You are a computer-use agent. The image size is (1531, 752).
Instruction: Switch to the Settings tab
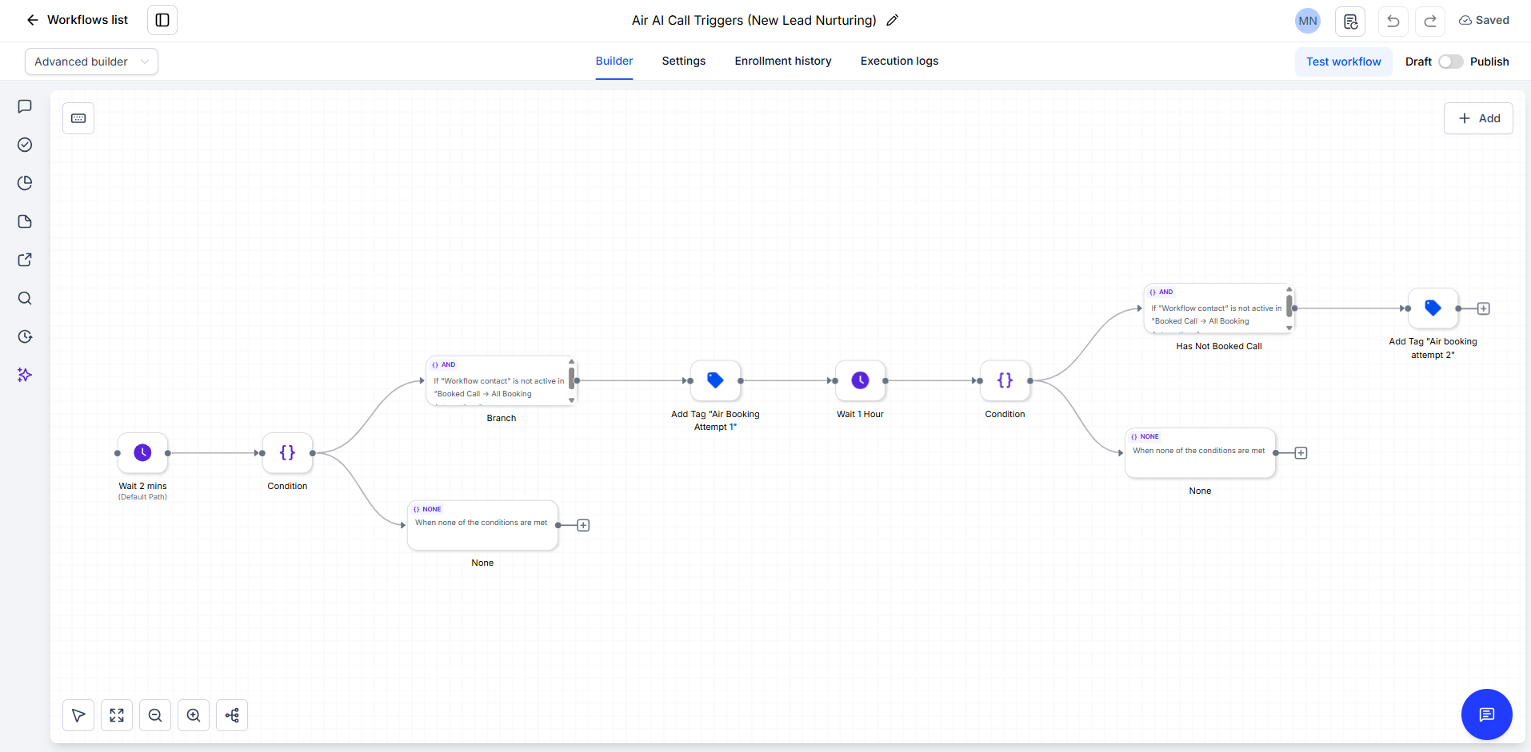pos(684,61)
